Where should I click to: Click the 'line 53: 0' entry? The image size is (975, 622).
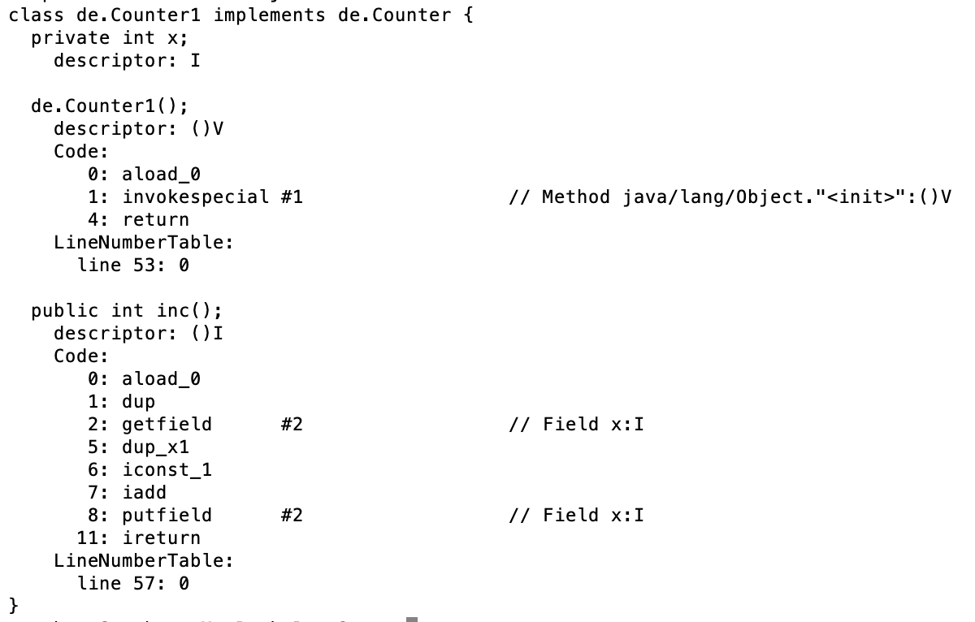tap(133, 266)
